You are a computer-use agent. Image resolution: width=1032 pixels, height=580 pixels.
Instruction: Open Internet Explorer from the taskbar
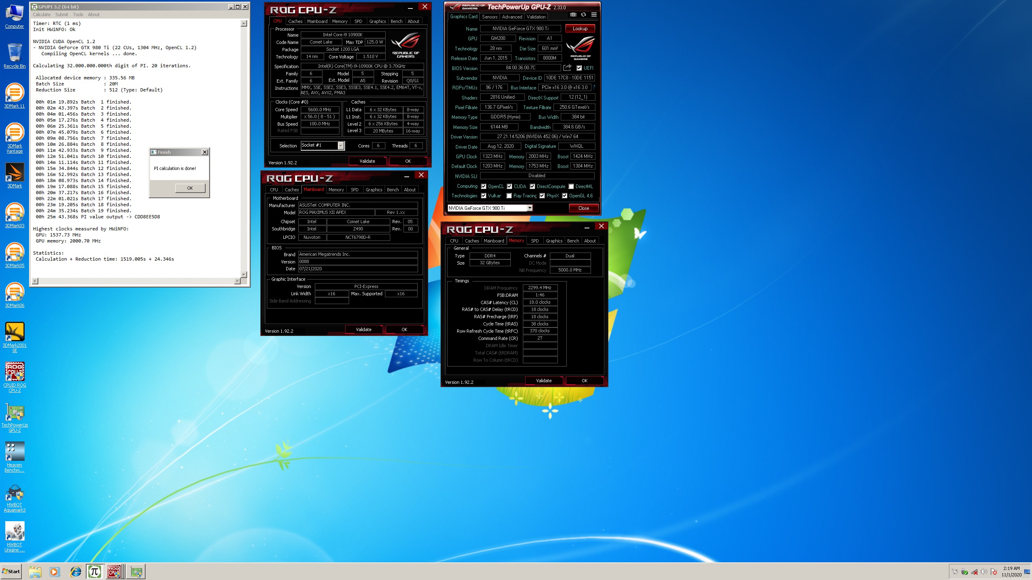(75, 572)
